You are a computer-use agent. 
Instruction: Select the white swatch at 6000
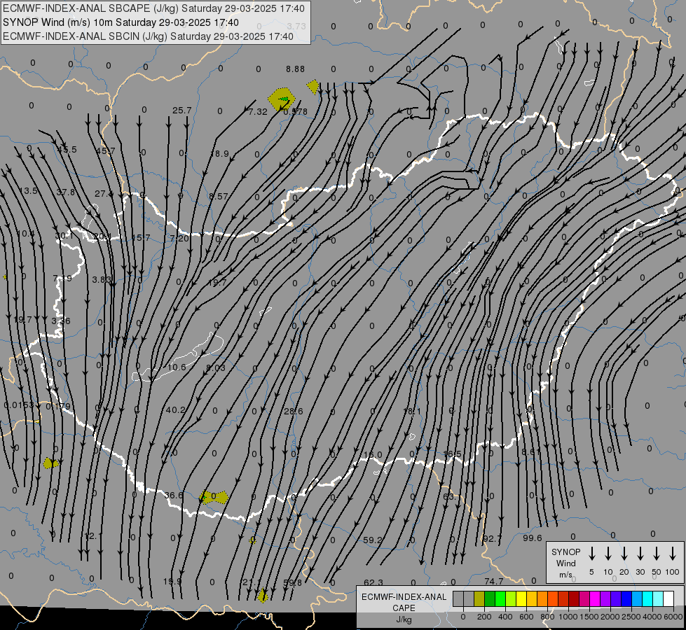pyautogui.click(x=668, y=598)
